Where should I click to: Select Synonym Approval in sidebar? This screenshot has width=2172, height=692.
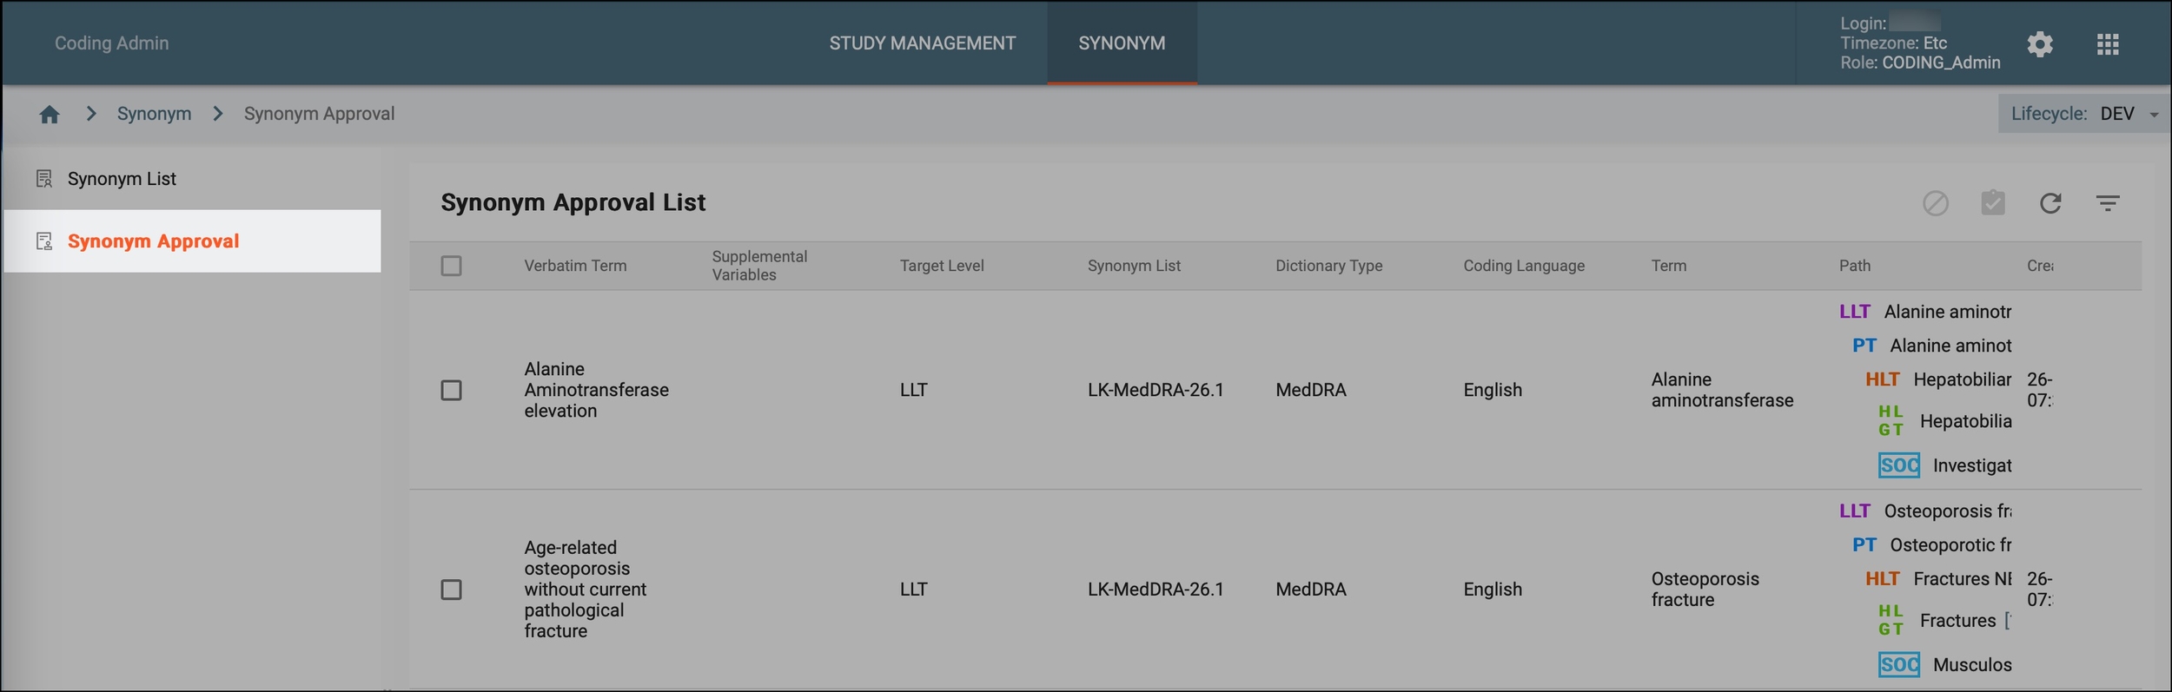pyautogui.click(x=192, y=241)
